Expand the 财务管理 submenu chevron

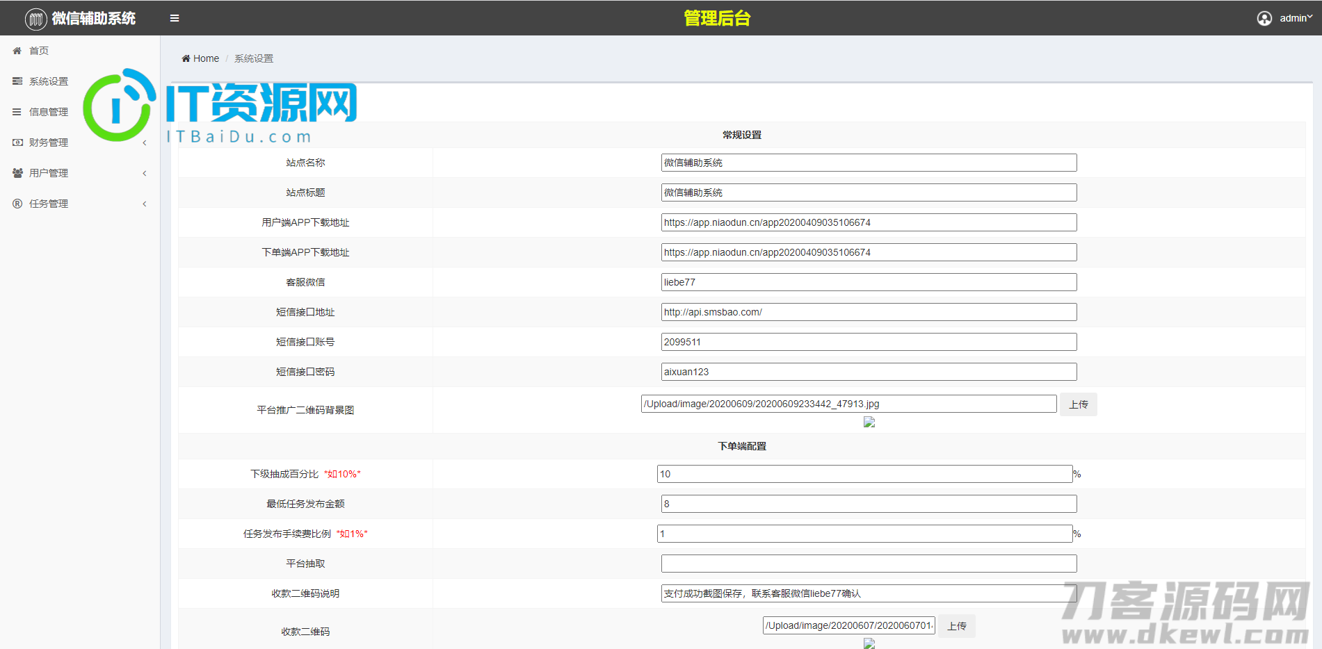coord(145,142)
